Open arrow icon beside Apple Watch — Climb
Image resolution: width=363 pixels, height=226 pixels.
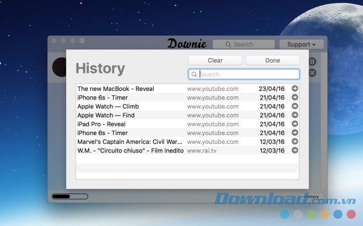pyautogui.click(x=295, y=106)
